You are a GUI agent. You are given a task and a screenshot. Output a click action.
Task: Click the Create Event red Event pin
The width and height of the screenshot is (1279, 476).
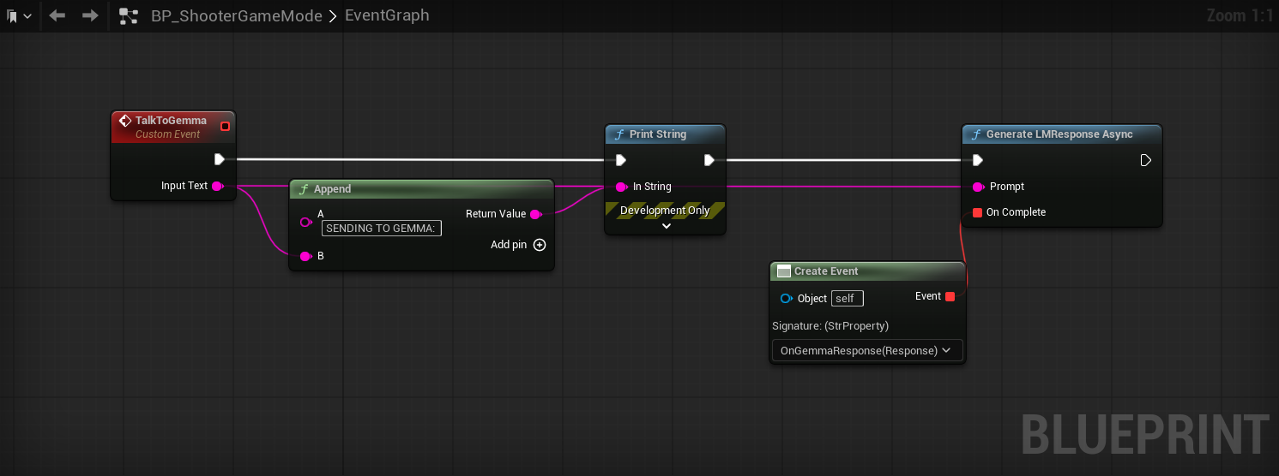pos(950,296)
